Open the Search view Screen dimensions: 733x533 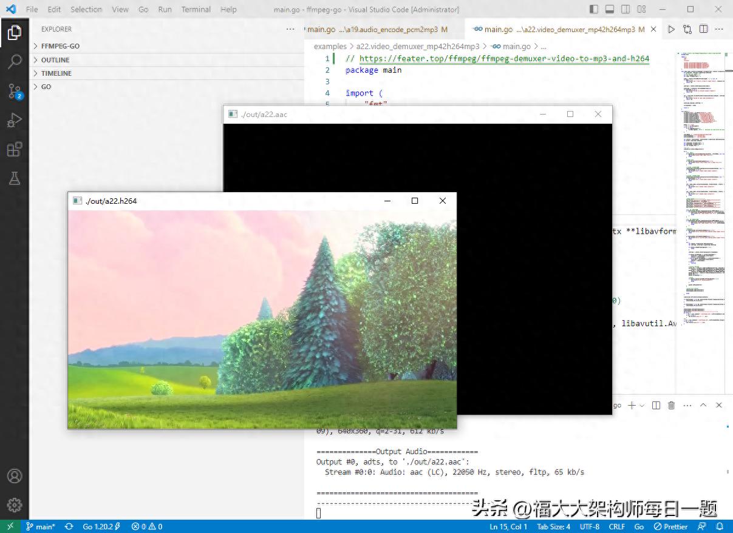pos(14,61)
